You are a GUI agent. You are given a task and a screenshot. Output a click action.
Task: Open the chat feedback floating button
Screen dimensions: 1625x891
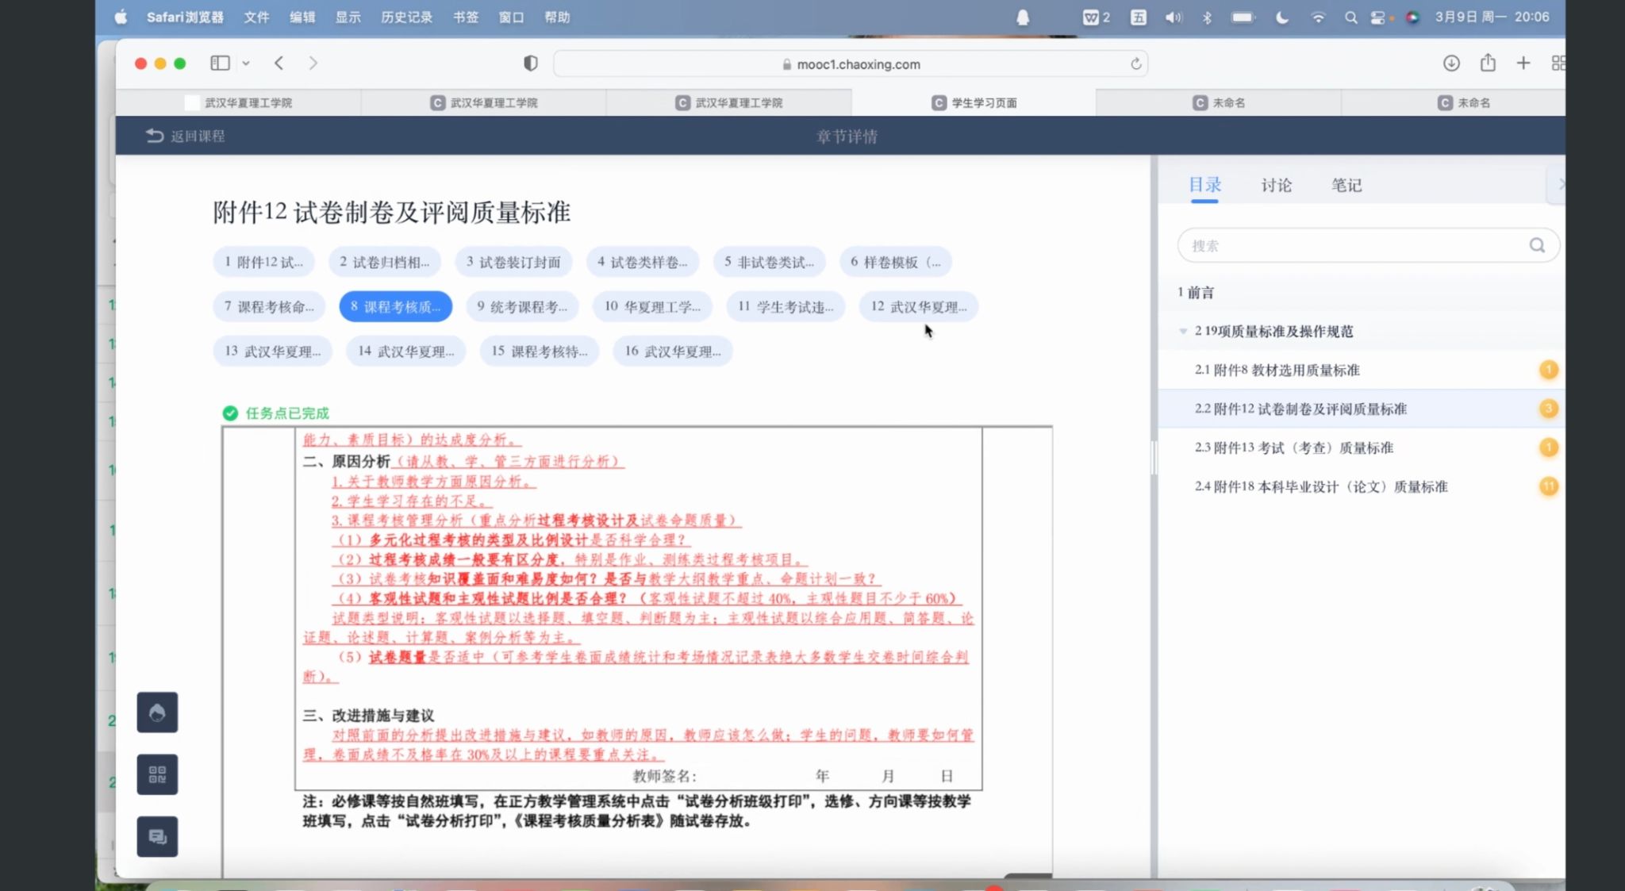click(157, 836)
